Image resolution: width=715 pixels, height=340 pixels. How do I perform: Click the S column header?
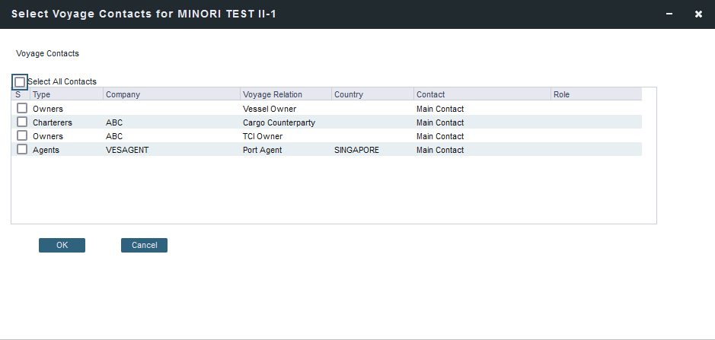coord(18,94)
